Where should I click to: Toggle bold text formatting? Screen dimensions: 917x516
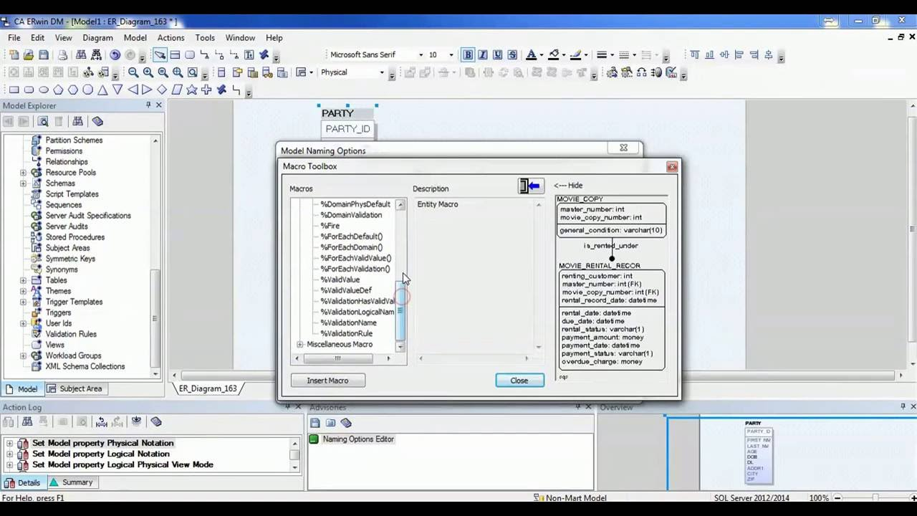[466, 54]
